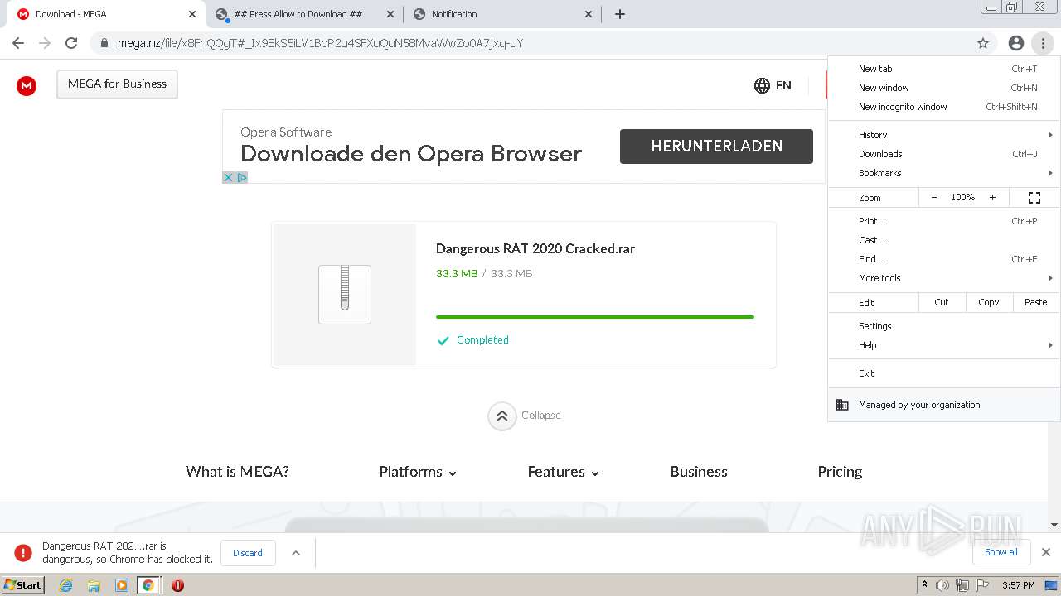Open media player from taskbar
Viewport: 1061px width, 596px height.
[122, 585]
